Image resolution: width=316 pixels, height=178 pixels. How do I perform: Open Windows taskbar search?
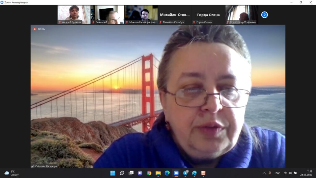122,173
